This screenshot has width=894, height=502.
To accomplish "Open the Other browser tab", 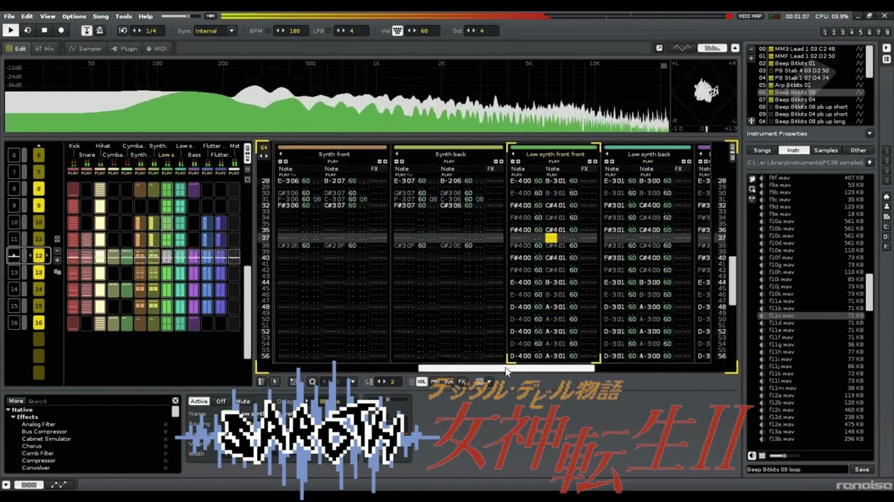I will click(858, 150).
